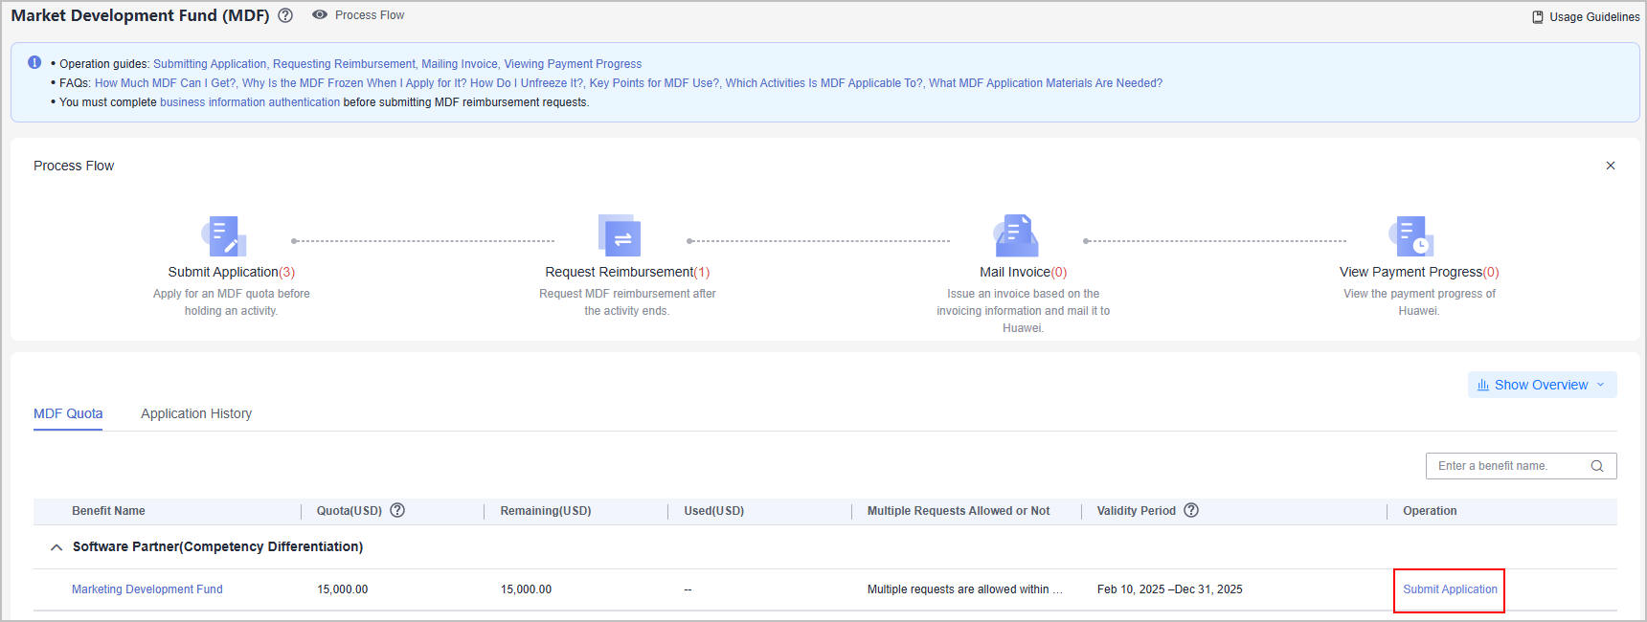
Task: Click the Submit Application process flow icon
Action: pos(225,236)
